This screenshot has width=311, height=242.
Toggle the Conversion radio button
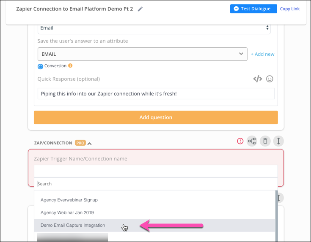[40, 66]
